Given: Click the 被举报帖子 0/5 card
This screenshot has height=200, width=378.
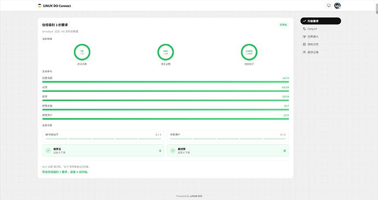Looking at the screenshot, I should [103, 136].
